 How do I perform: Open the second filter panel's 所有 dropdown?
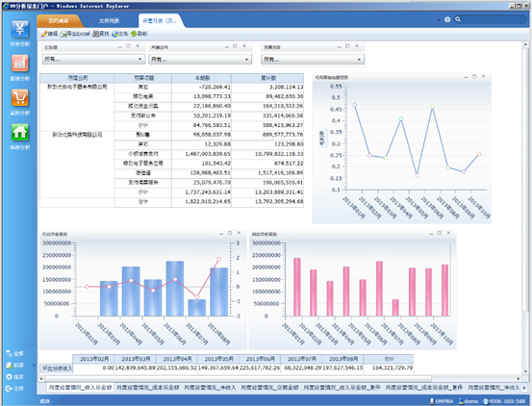200,60
